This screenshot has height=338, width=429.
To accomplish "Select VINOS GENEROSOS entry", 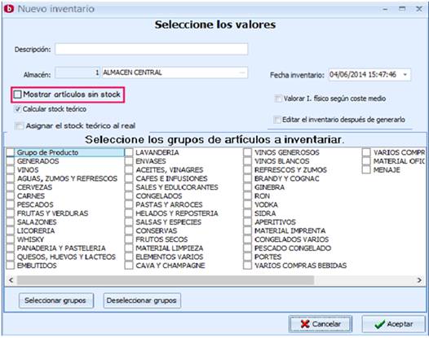I will [x=287, y=152].
